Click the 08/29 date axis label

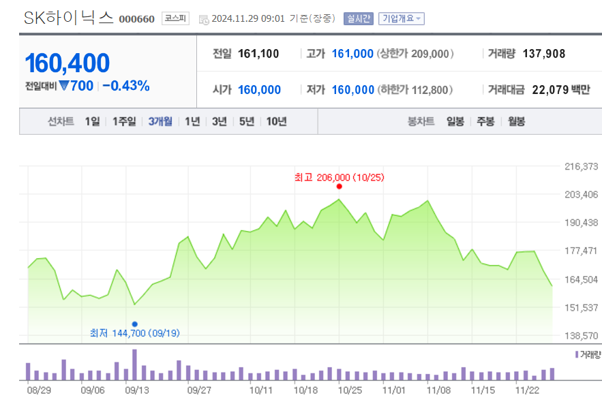[x=39, y=390]
